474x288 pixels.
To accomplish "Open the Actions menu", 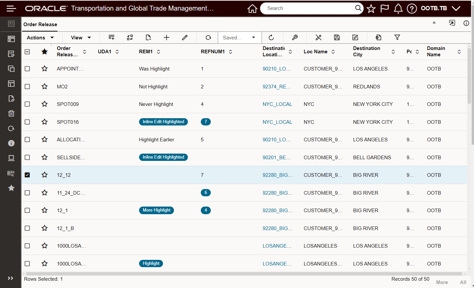I will pyautogui.click(x=40, y=37).
